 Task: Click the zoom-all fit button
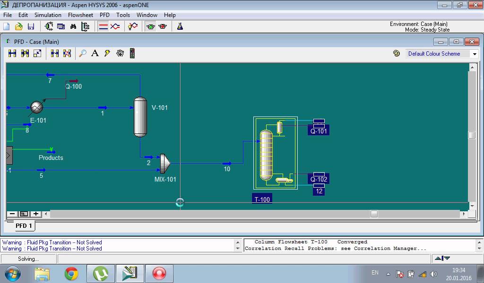click(x=24, y=214)
